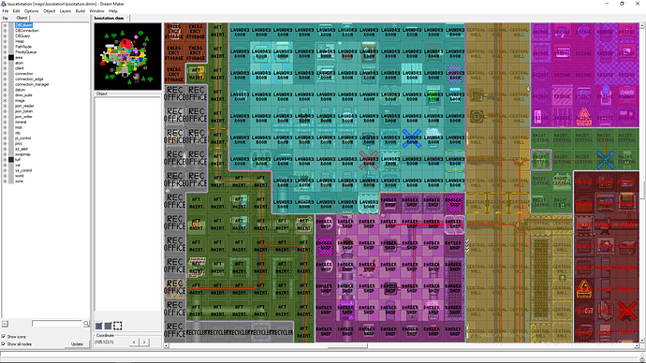Expand the atom node in the tree

pyautogui.click(x=5, y=63)
